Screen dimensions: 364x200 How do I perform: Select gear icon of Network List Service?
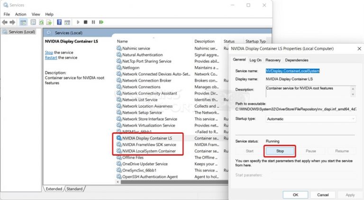pos(119,100)
